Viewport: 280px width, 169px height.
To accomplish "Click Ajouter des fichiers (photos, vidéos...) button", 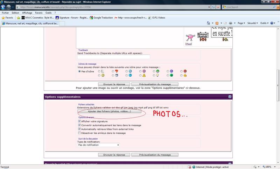I will pos(110,111).
